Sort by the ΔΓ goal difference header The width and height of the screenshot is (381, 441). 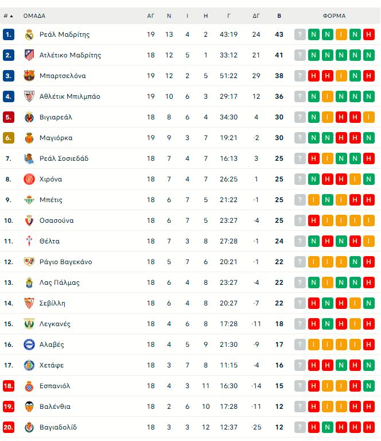tap(256, 16)
